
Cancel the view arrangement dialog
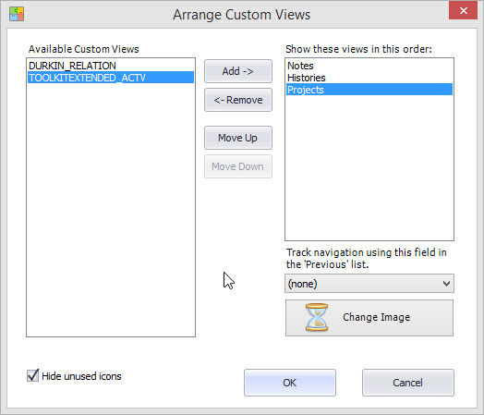tap(408, 383)
